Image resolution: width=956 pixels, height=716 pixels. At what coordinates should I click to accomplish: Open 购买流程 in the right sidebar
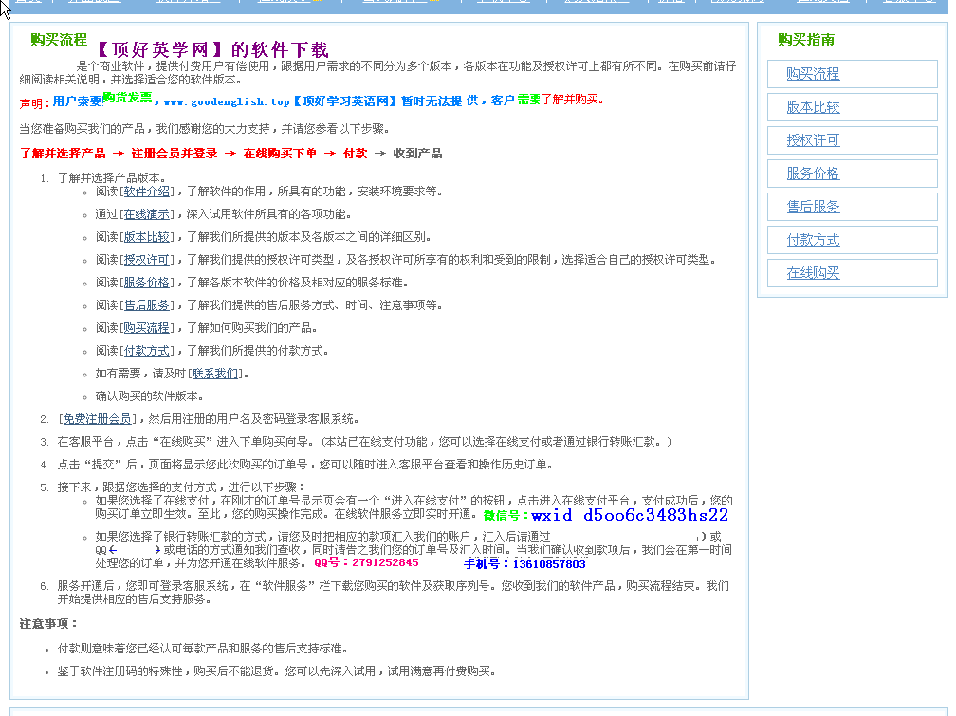click(x=813, y=74)
